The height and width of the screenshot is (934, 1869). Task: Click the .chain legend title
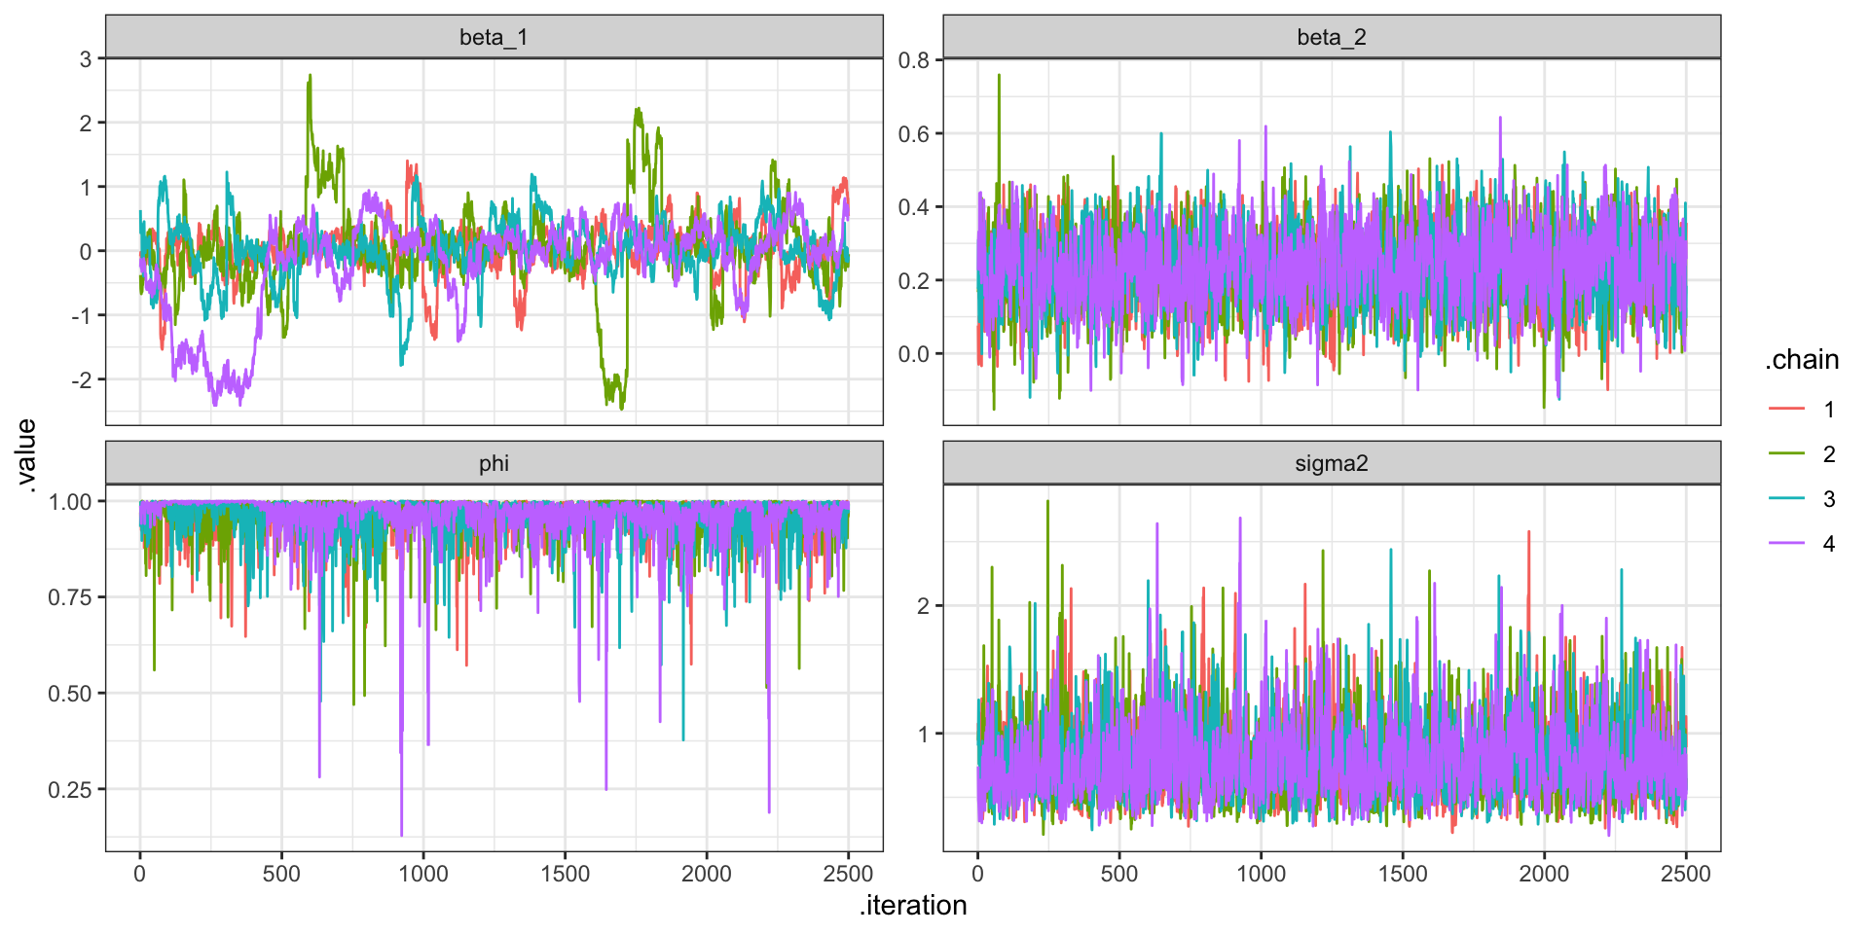1802,360
